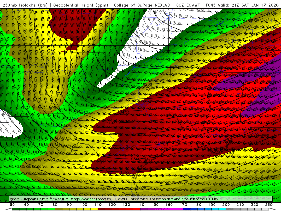The height and width of the screenshot is (211, 281).
Task: Click the dark blue swatch right of 170
Action: 187,209
